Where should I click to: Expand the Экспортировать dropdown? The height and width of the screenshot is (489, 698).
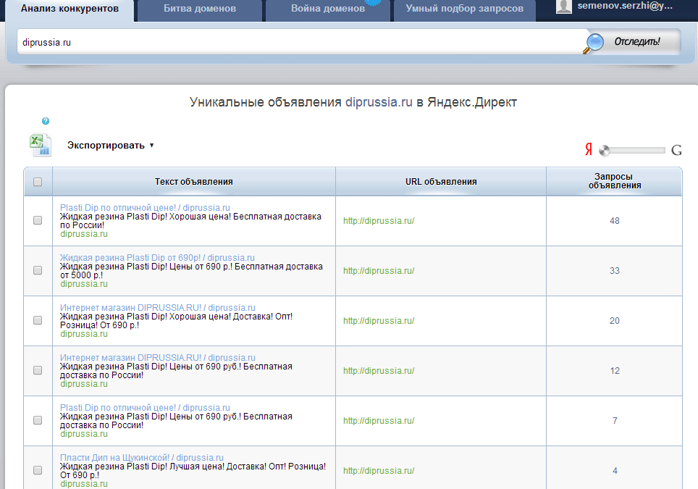[111, 145]
